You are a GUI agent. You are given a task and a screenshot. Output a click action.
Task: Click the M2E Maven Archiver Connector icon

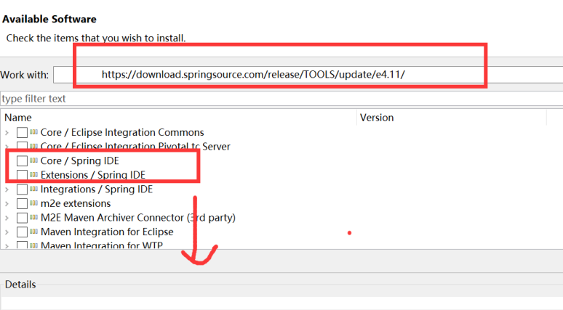pyautogui.click(x=34, y=218)
